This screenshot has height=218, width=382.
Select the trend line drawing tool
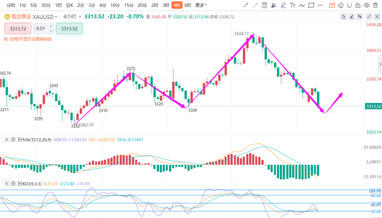[x=246, y=5]
